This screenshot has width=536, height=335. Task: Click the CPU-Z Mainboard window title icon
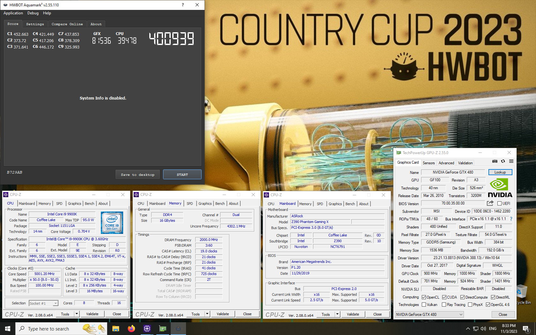[x=266, y=195]
